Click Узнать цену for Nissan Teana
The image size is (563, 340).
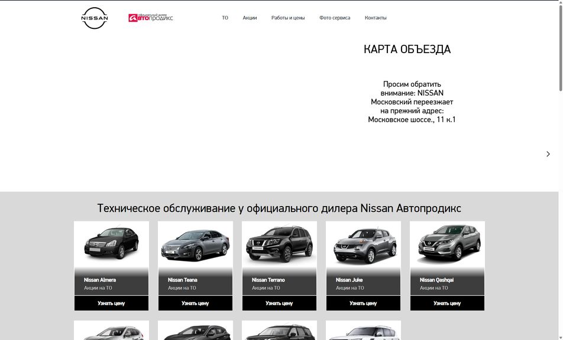point(195,303)
